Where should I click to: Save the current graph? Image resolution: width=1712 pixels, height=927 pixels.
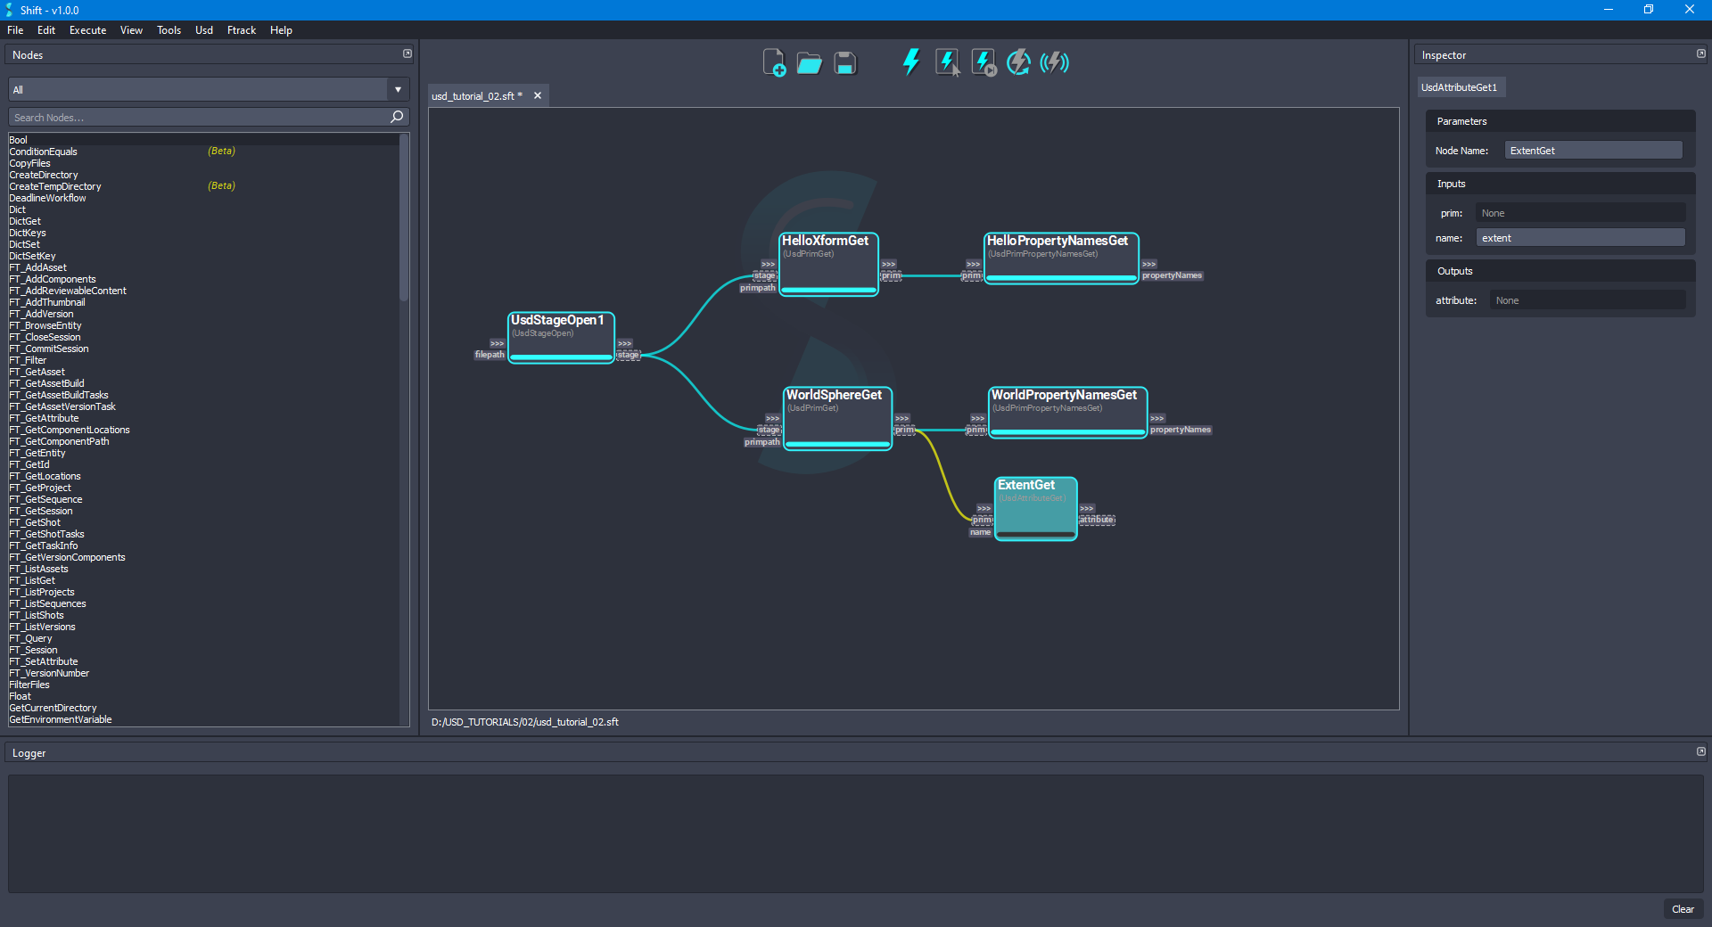point(844,62)
